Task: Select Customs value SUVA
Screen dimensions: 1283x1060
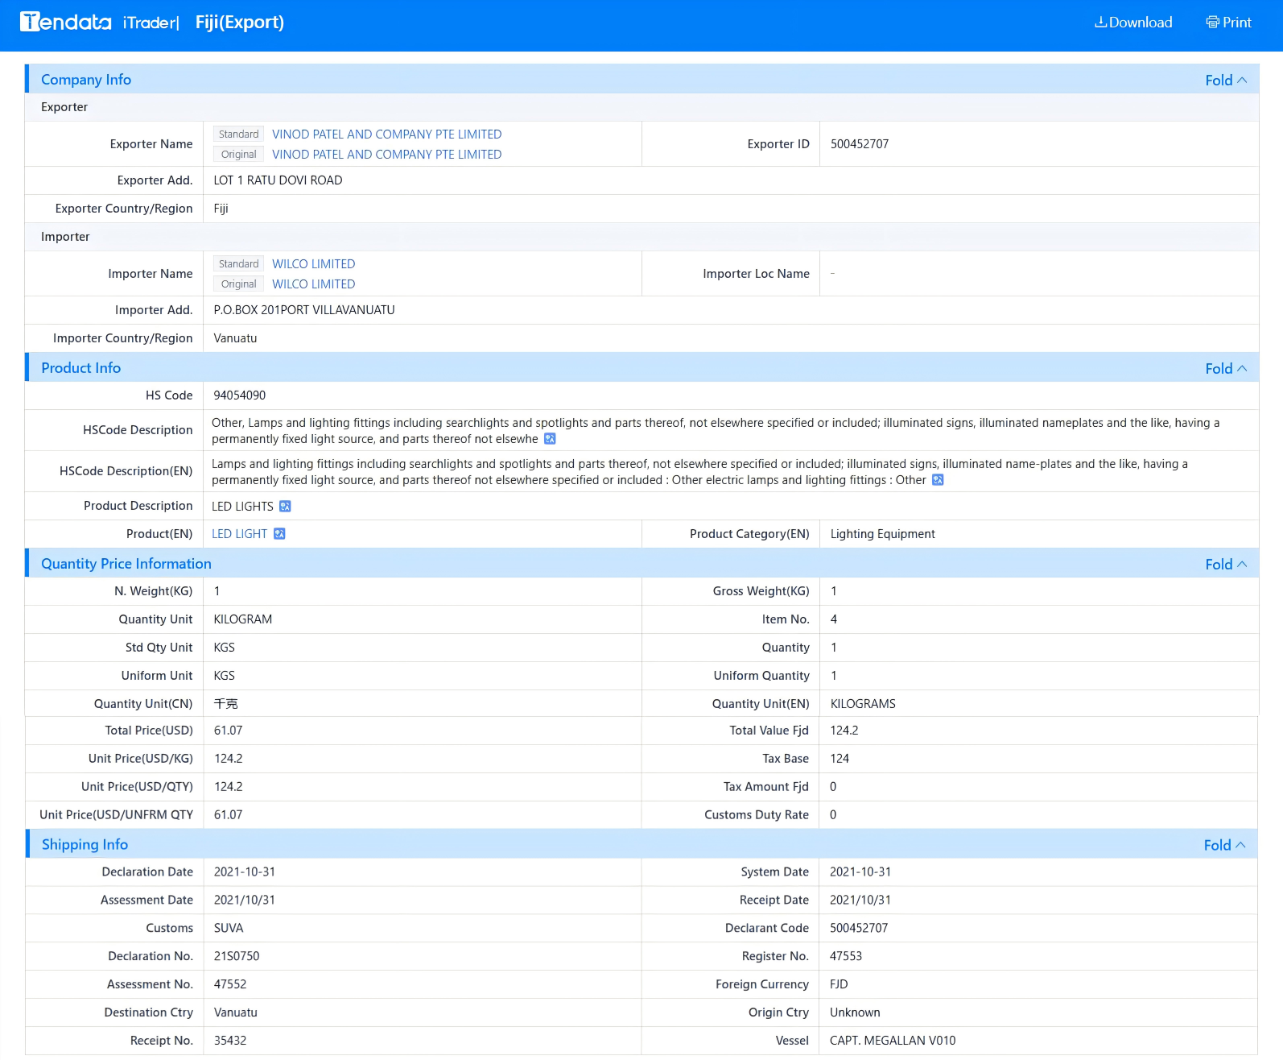Action: click(229, 929)
